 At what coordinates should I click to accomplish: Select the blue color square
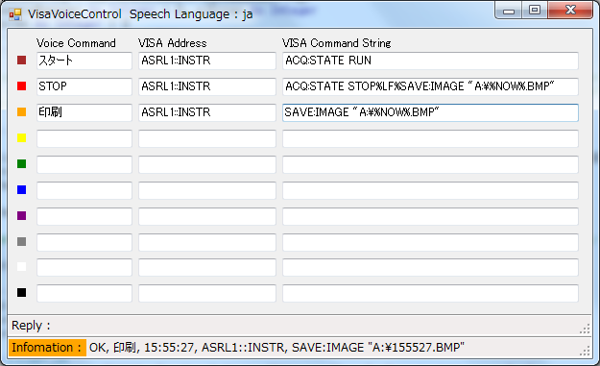[x=22, y=189]
